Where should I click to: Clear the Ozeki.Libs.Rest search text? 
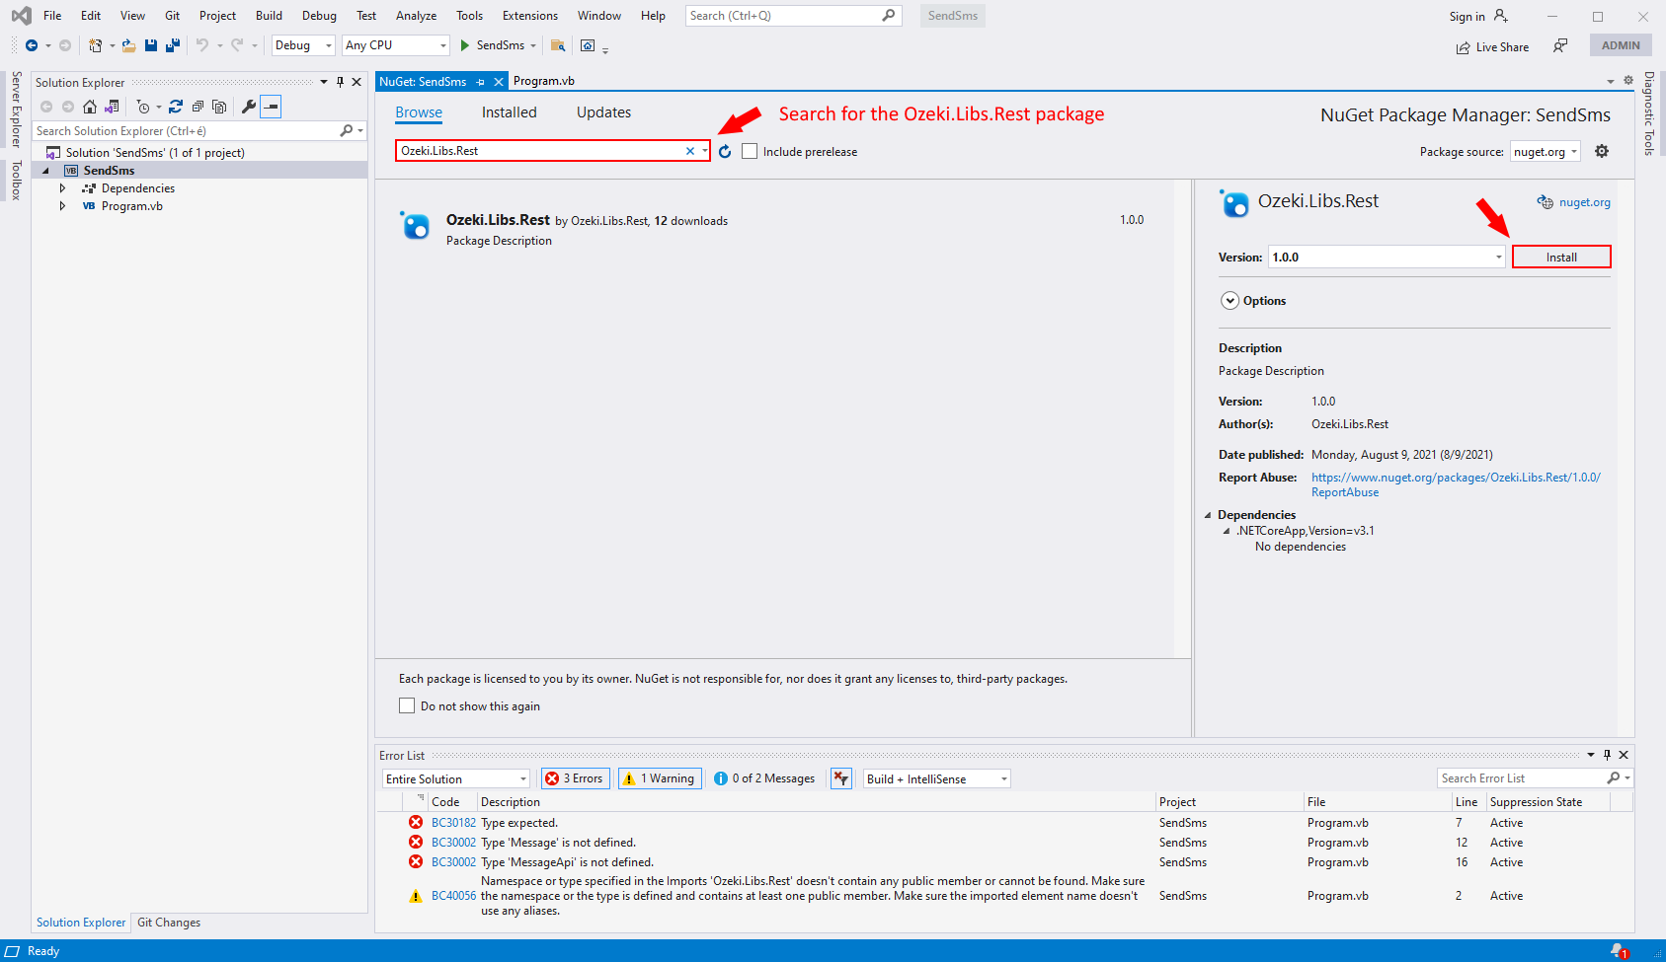click(x=690, y=151)
